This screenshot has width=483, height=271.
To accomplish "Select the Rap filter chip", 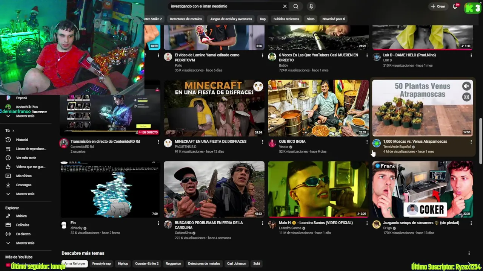I will (x=263, y=19).
